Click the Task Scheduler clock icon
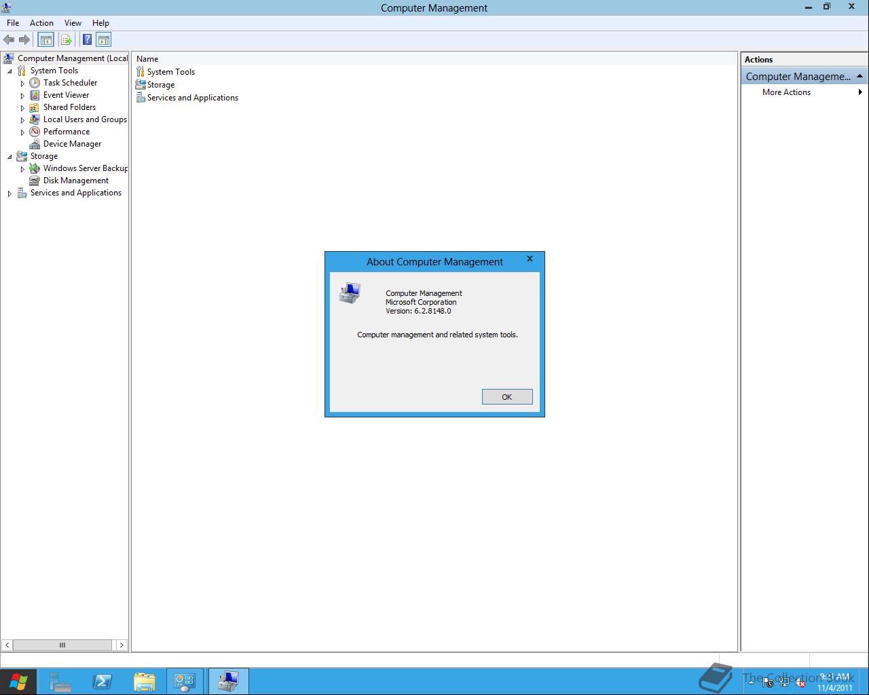The height and width of the screenshot is (695, 869). [35, 83]
